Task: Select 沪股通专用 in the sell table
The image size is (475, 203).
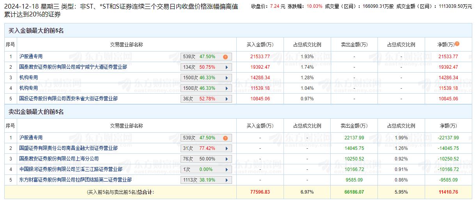Action: click(31, 138)
